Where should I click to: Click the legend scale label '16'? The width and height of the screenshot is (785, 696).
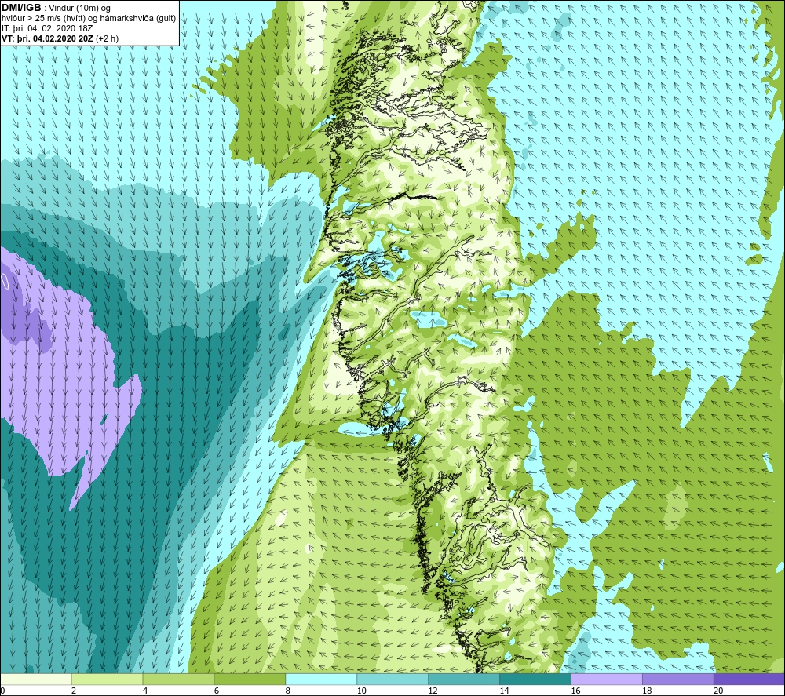coord(575,691)
